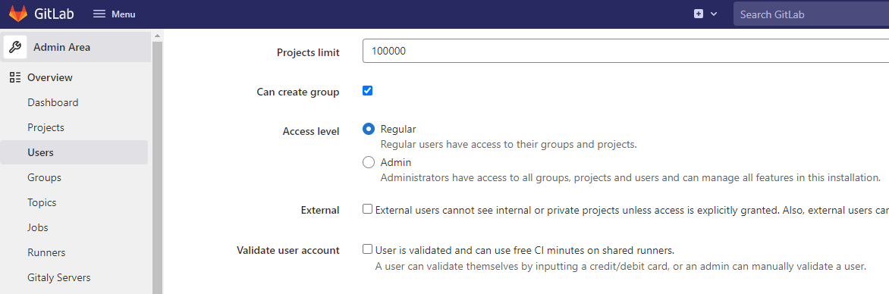
Task: Check the Validate user account checkbox
Action: click(x=367, y=249)
